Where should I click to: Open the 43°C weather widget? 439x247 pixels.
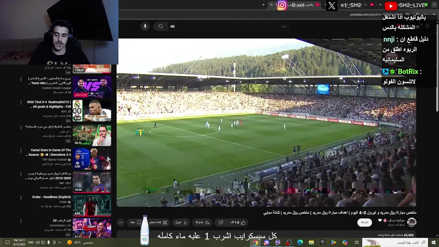coord(80,243)
